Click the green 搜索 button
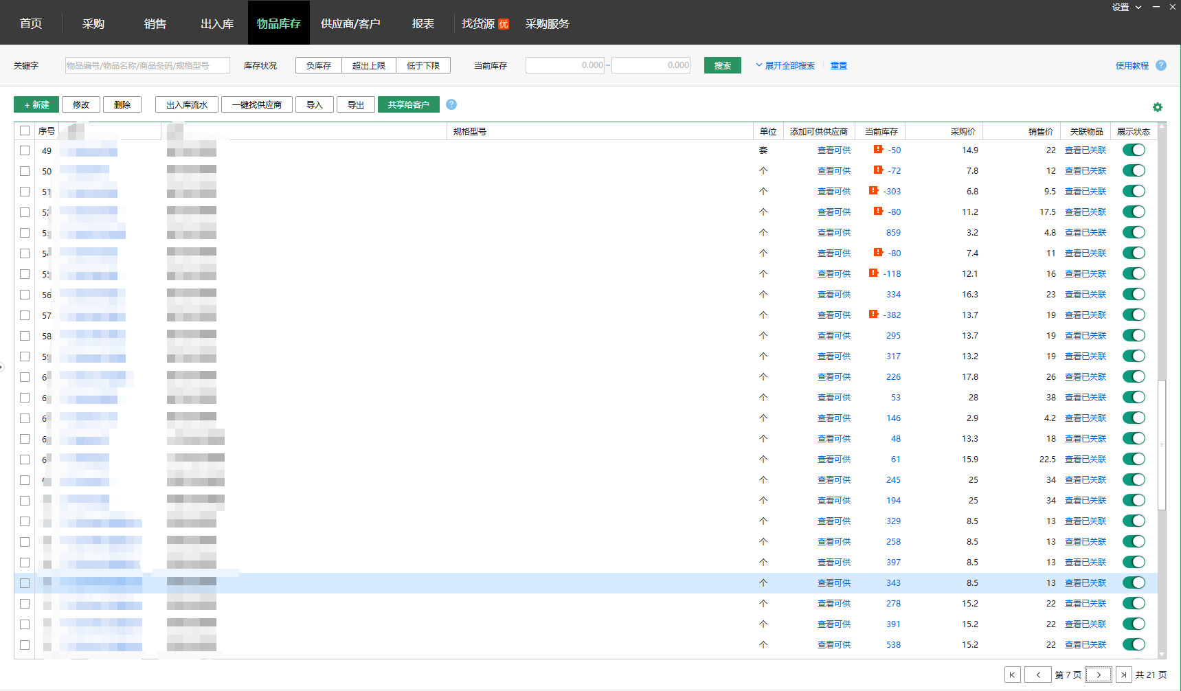Viewport: 1181px width, 691px height. [x=722, y=65]
